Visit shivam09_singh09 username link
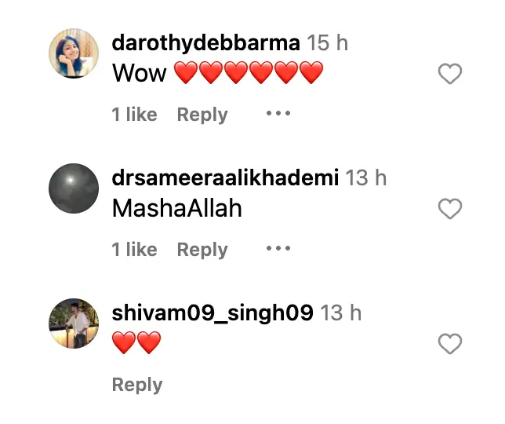Image resolution: width=505 pixels, height=424 pixels. (x=213, y=313)
